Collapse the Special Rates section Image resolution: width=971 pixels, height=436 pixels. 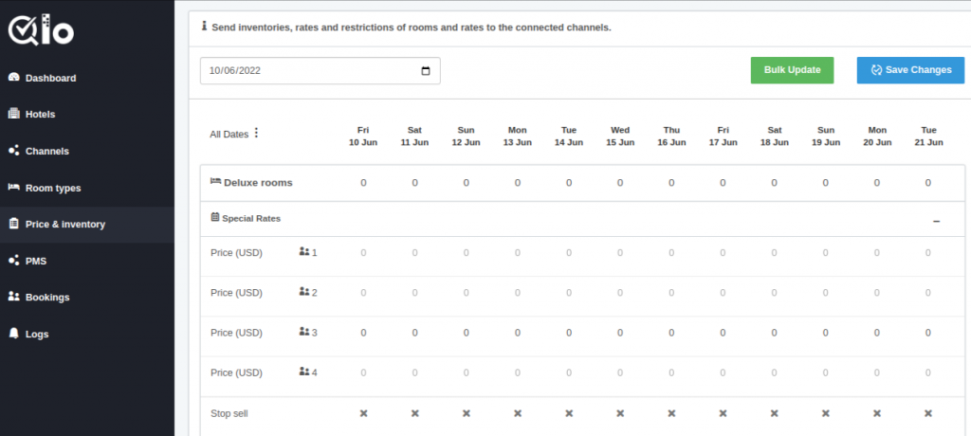point(936,221)
